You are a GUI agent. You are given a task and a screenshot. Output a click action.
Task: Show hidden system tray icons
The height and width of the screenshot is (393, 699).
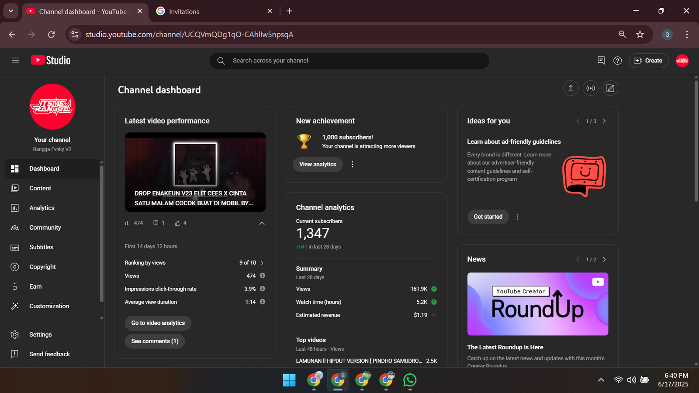[x=601, y=380]
